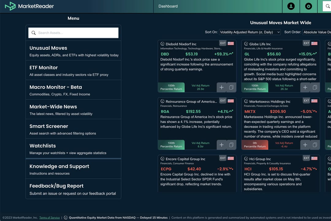Click the Terms of Service link
Viewport: 331px width, 221px height.
click(x=50, y=218)
